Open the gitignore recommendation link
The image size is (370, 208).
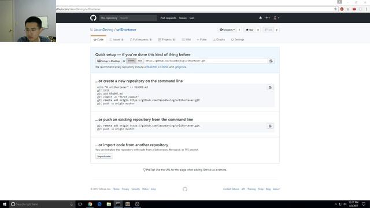click(180, 67)
